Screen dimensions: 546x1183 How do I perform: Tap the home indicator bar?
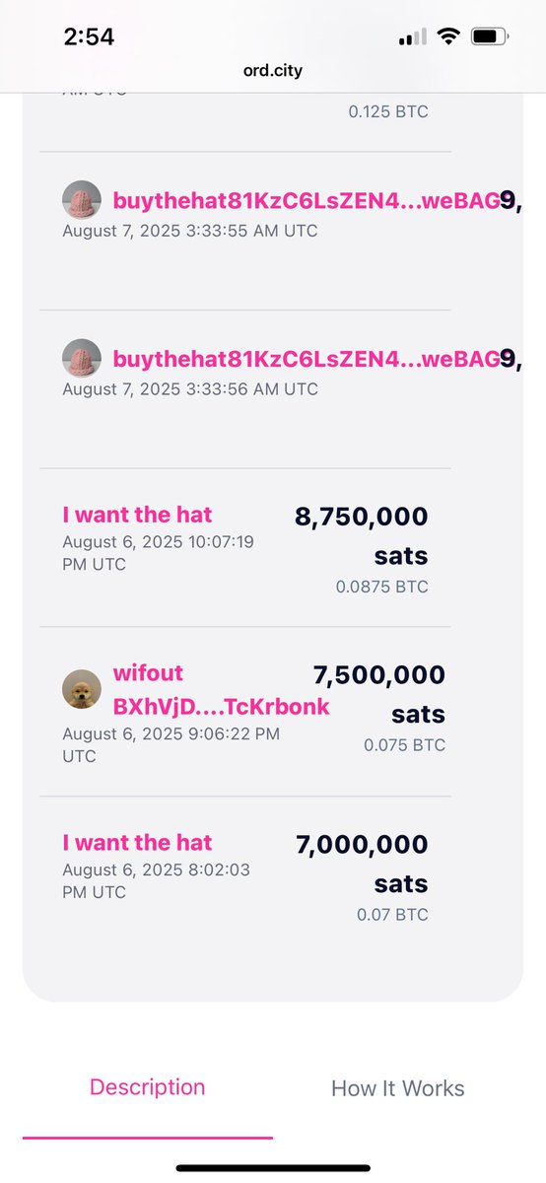[x=272, y=1168]
